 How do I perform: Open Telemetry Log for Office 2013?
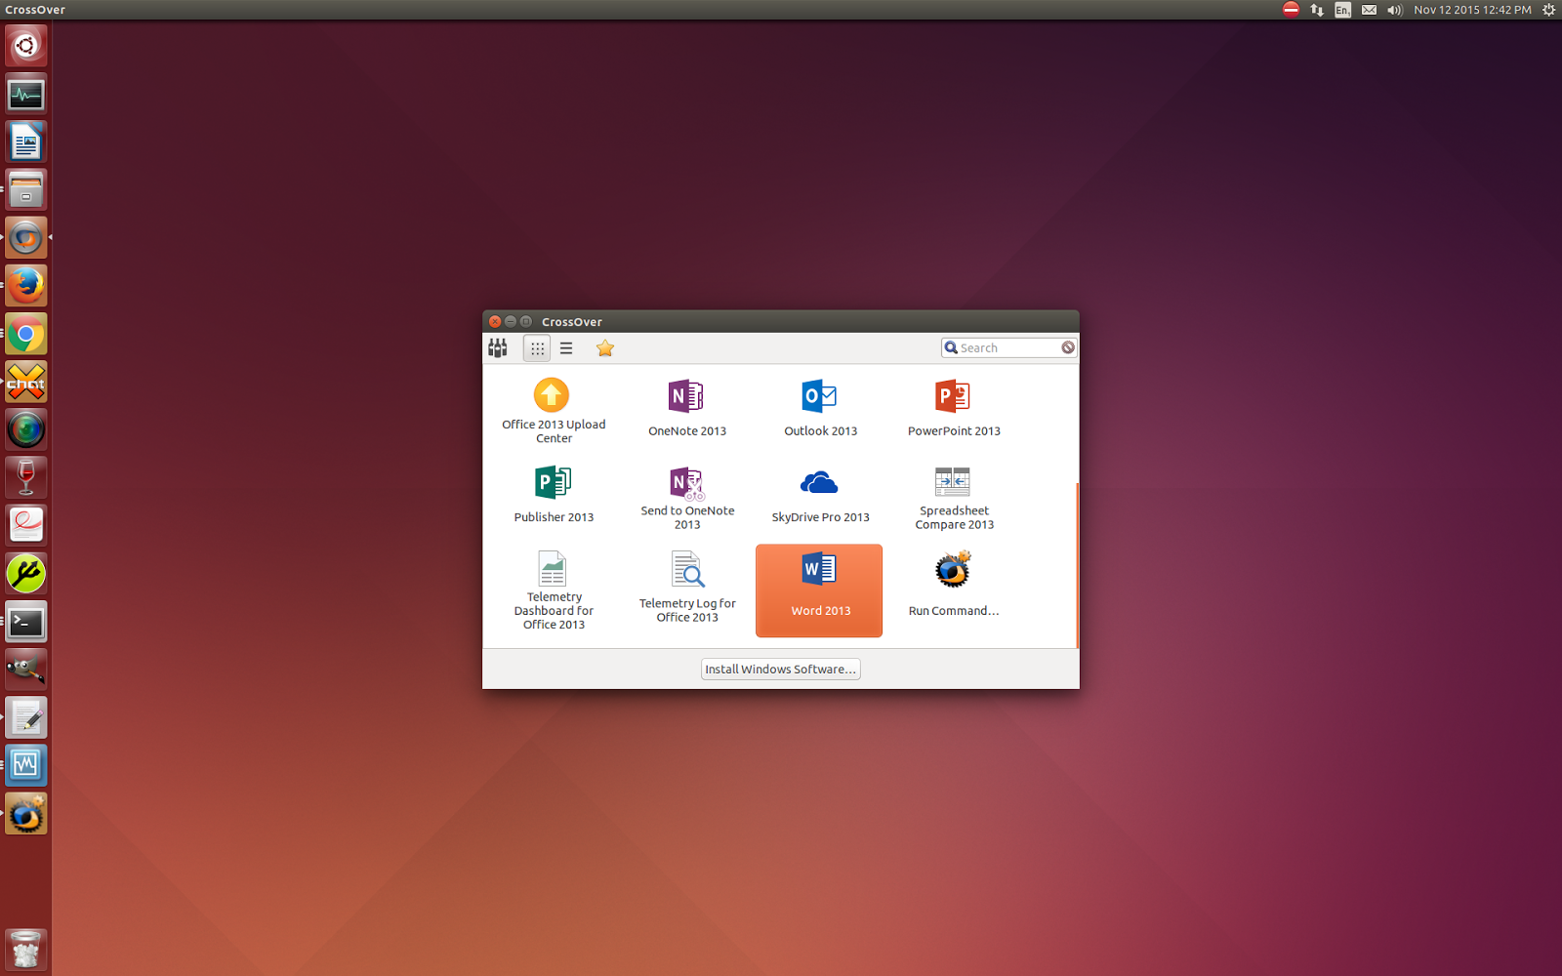click(687, 588)
